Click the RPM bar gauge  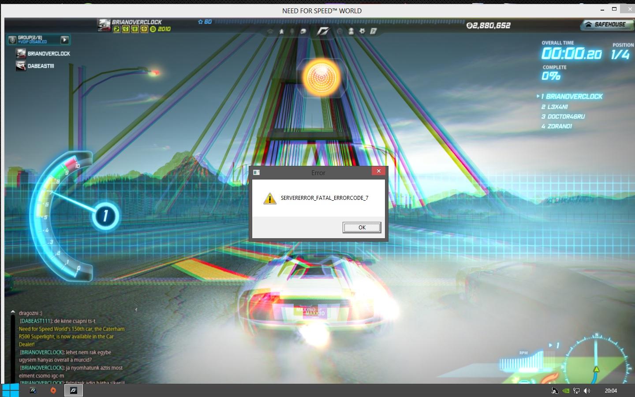[x=523, y=362]
